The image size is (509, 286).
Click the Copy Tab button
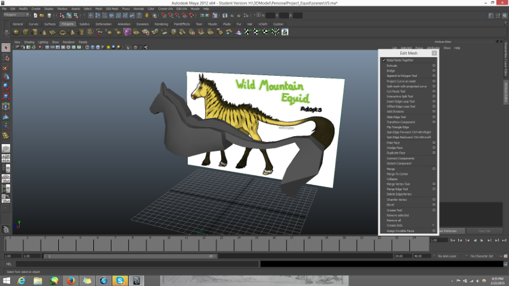484,231
